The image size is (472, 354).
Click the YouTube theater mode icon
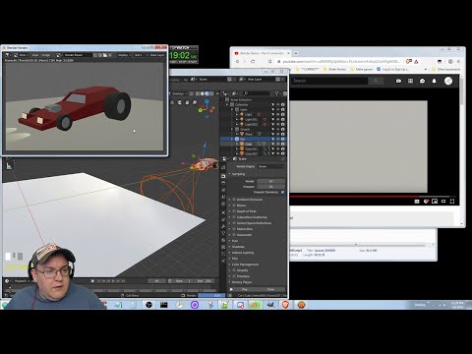443,202
